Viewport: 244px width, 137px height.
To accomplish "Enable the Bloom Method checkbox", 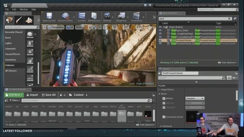I will [x=164, y=99].
